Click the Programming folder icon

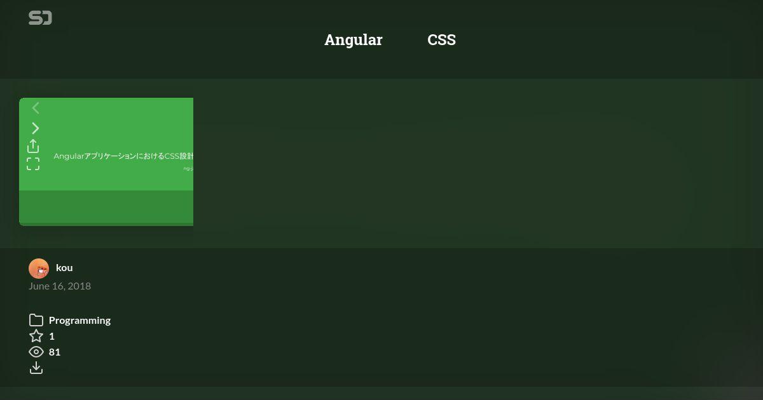click(x=36, y=320)
